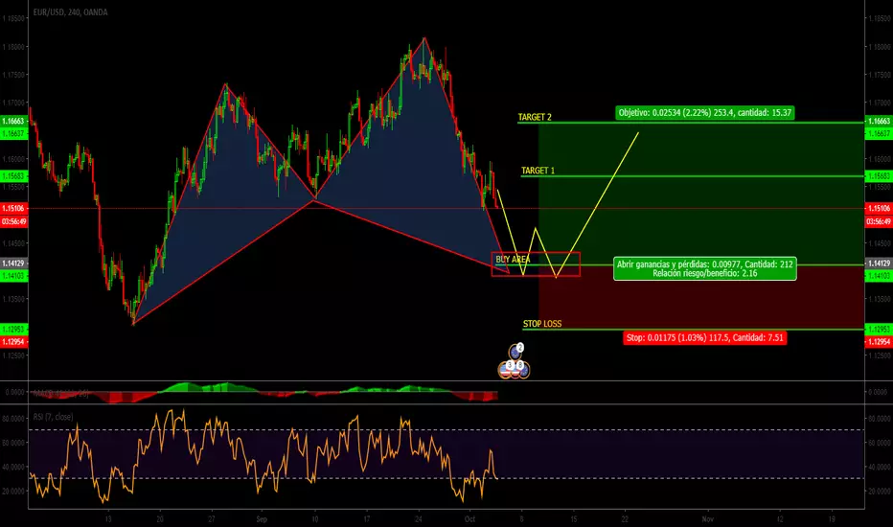Click the 1.15683 price tag on left scale
The height and width of the screenshot is (527, 893).
13,176
